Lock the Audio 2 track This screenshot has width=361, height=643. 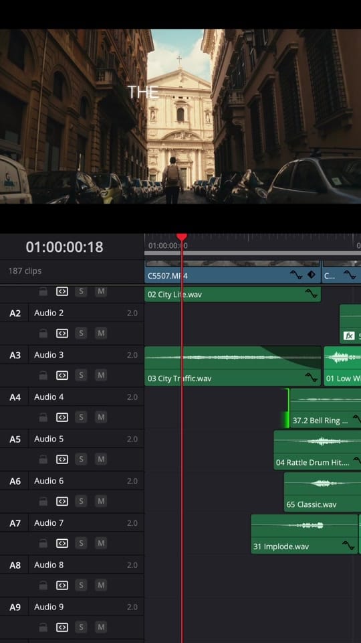[43, 334]
